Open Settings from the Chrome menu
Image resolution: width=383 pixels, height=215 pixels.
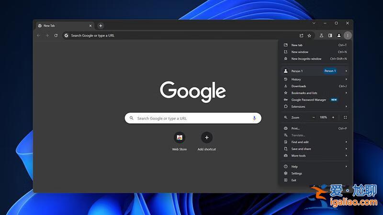coord(297,173)
